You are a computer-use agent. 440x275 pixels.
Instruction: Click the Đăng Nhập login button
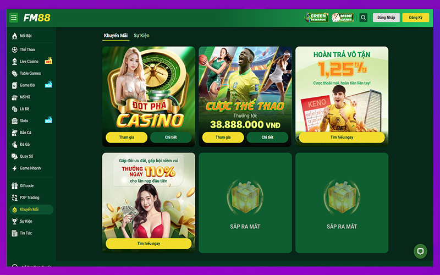click(386, 18)
